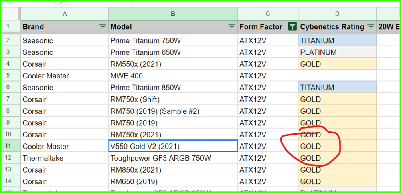Click ATX12V in row 2
401x193 pixels.
pos(268,40)
